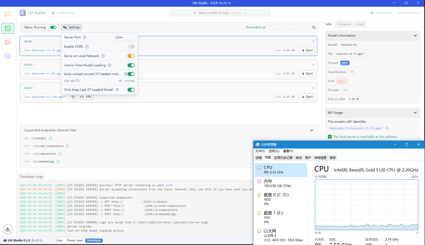The image size is (425, 245).
Task: Show help for /v1/embeddings endpoint
Action: (x=58, y=162)
